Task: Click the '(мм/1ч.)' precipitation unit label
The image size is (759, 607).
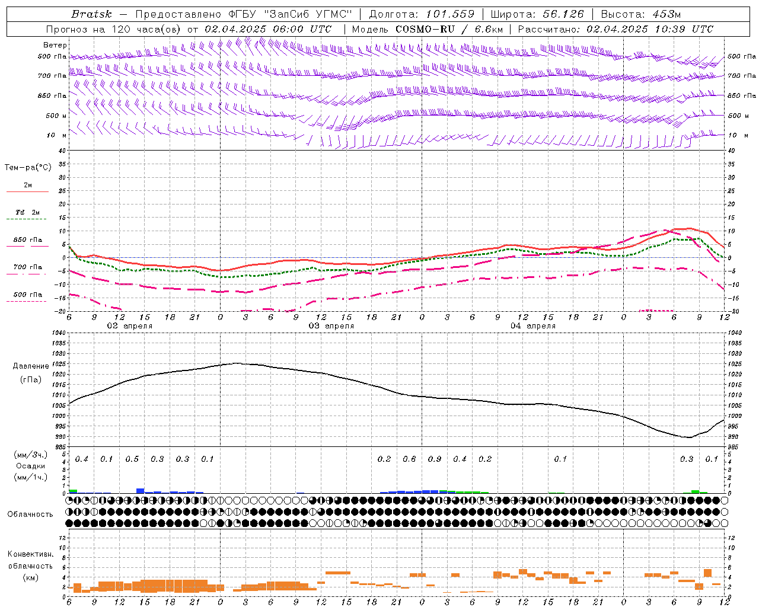Action: coord(31,477)
